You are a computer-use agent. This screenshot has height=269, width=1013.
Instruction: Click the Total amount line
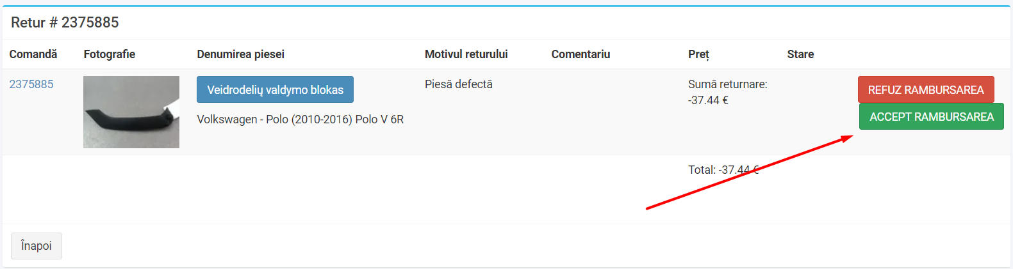coord(723,170)
